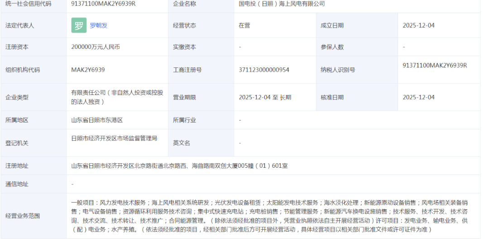The image size is (489, 241).
Task: Click the 核准日期 date value
Action: (x=418, y=97)
